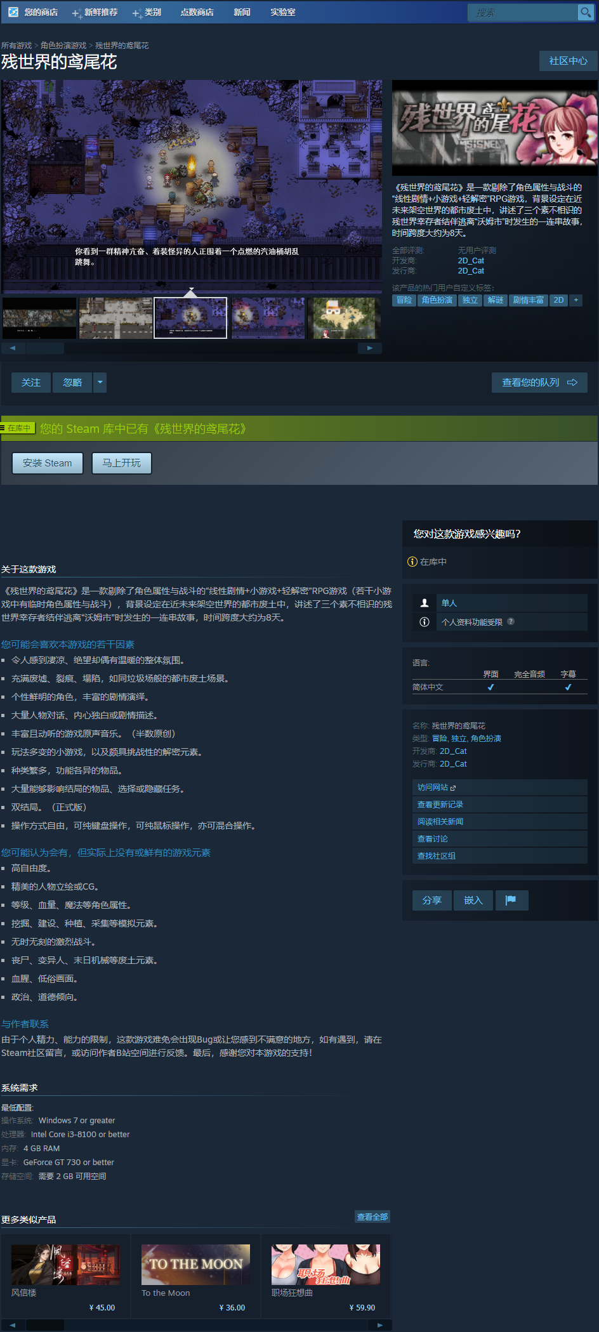Click the 关注 button
The image size is (599, 1332).
31,383
